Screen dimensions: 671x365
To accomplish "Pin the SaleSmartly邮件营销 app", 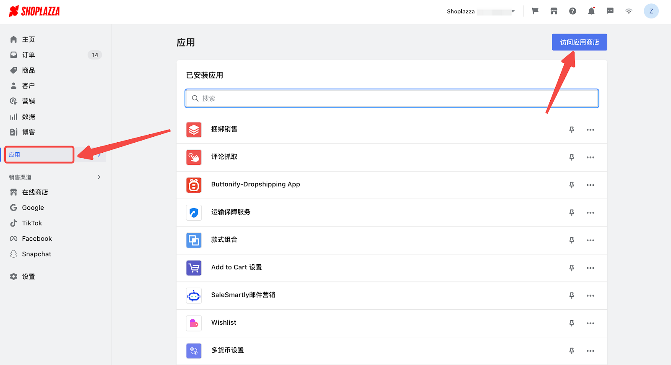I will pos(572,296).
